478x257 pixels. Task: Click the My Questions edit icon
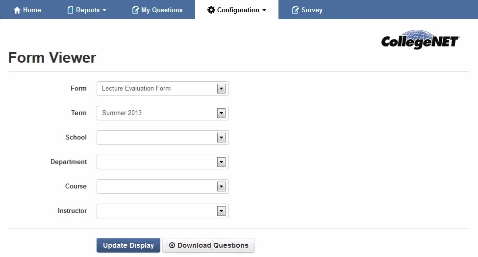click(x=135, y=10)
